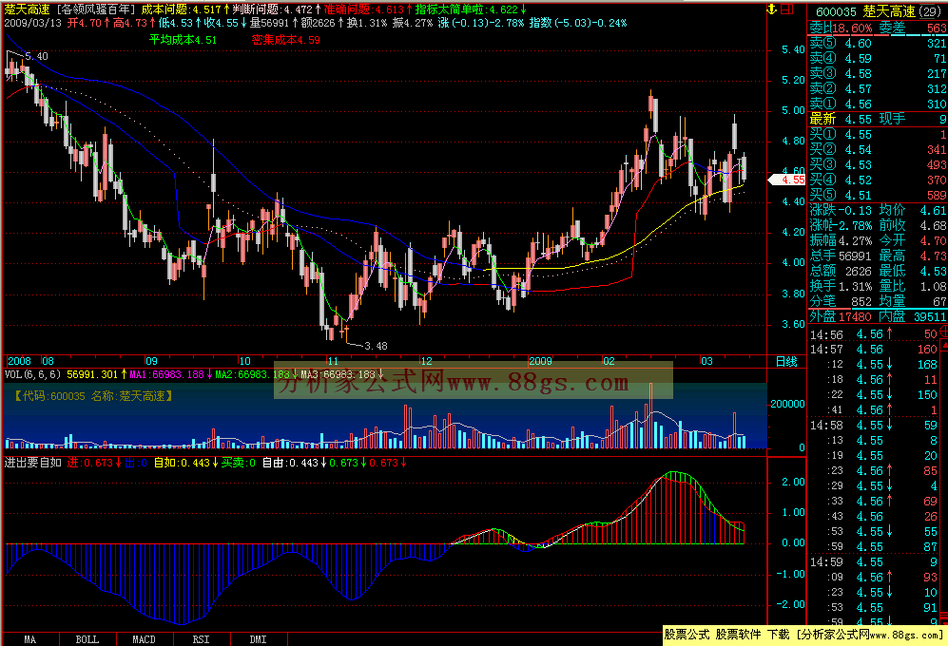Click the 进出要自如 indicator title
This screenshot has width=948, height=646.
32,463
